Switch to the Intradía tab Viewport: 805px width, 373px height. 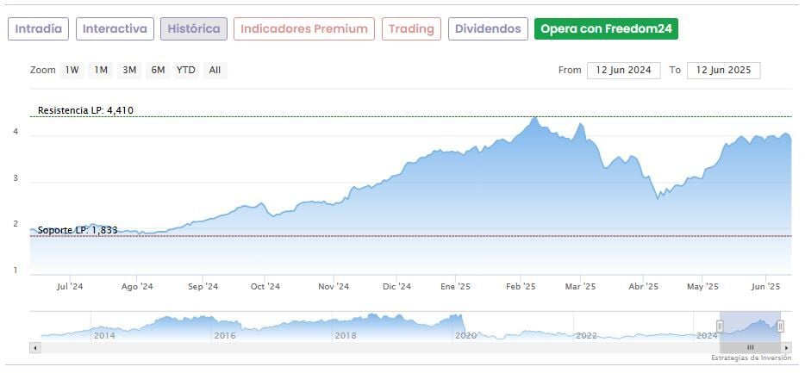pyautogui.click(x=39, y=28)
